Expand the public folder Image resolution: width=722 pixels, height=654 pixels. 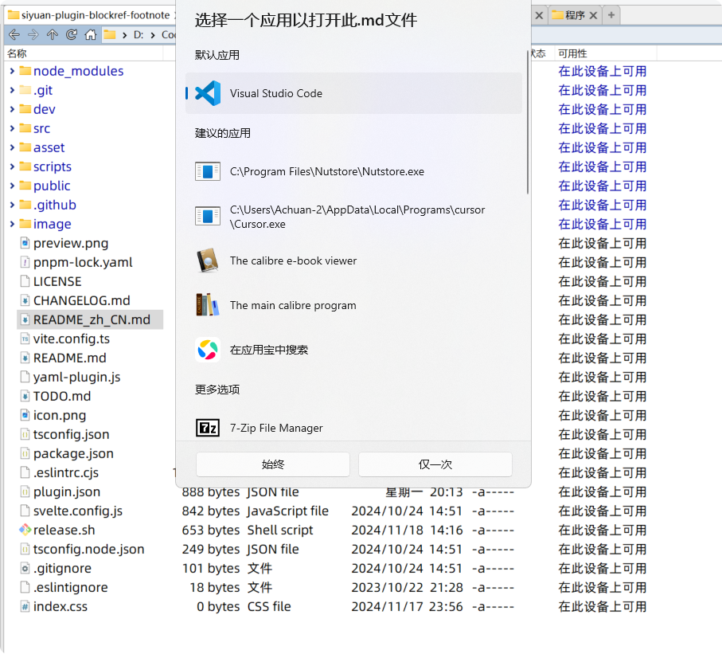pyautogui.click(x=12, y=186)
